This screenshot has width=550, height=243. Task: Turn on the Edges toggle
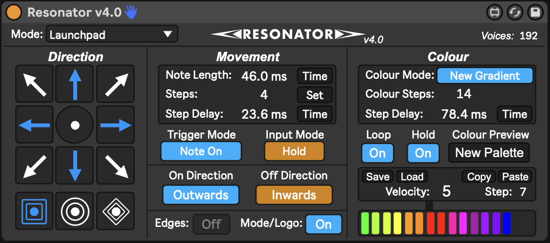click(x=212, y=224)
